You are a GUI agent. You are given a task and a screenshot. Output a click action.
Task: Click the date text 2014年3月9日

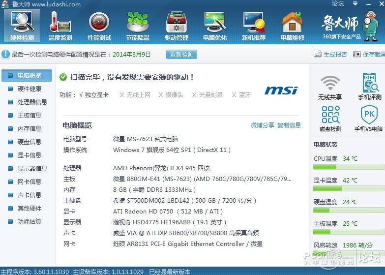(132, 54)
